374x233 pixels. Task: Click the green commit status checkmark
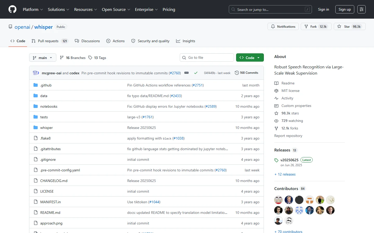point(196,73)
